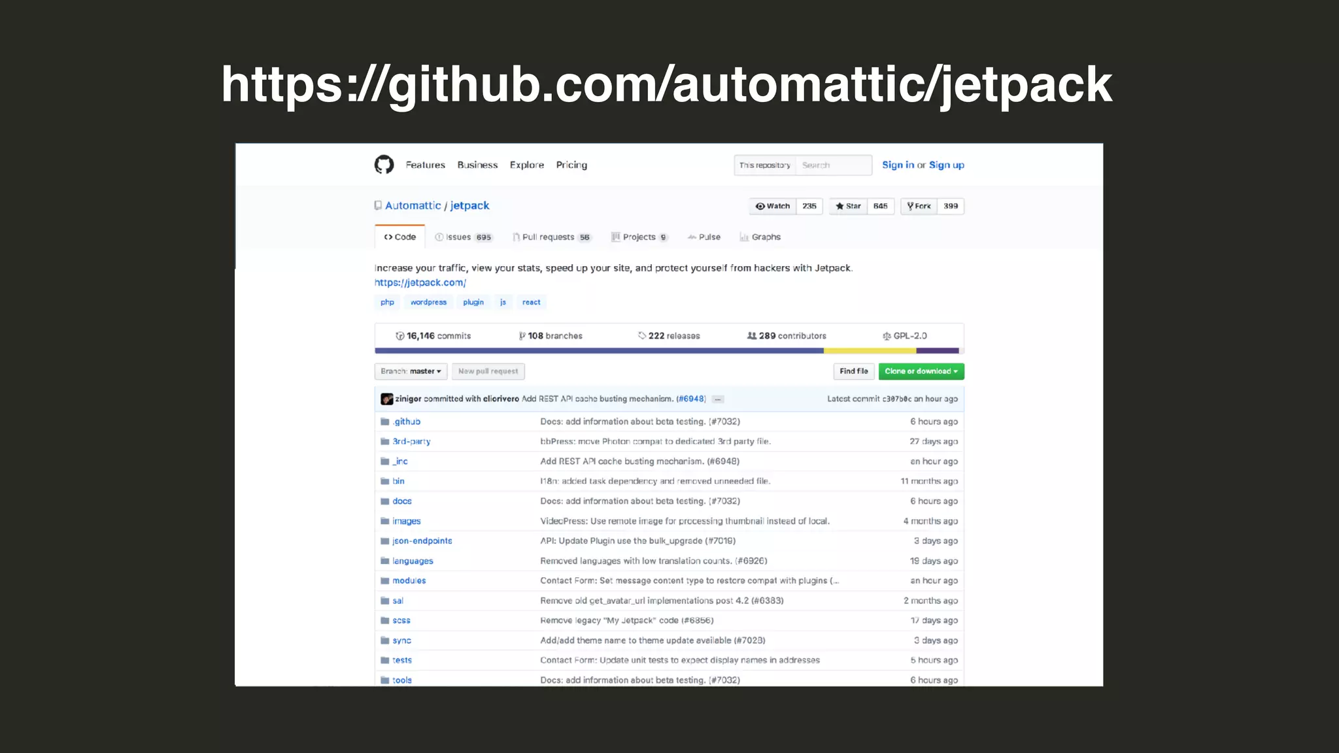This screenshot has height=753, width=1339.
Task: Click the Watch eye button
Action: click(773, 206)
